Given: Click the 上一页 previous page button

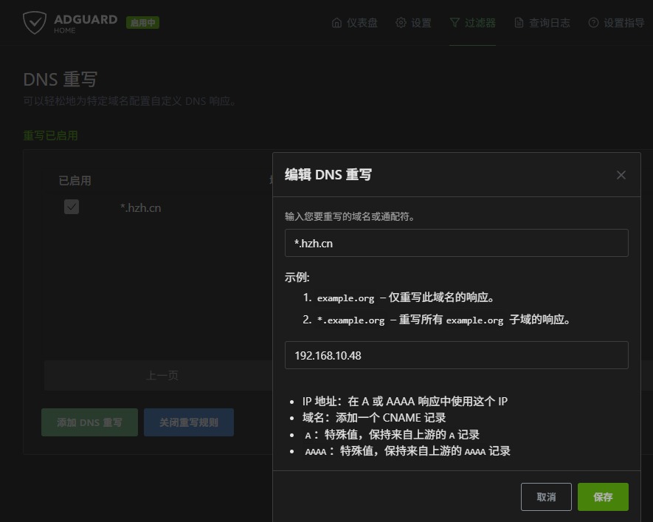Looking at the screenshot, I should click(x=161, y=376).
